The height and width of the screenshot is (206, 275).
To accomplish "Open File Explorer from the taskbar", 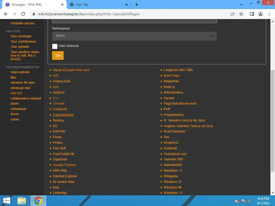I will pyautogui.click(x=22, y=201).
